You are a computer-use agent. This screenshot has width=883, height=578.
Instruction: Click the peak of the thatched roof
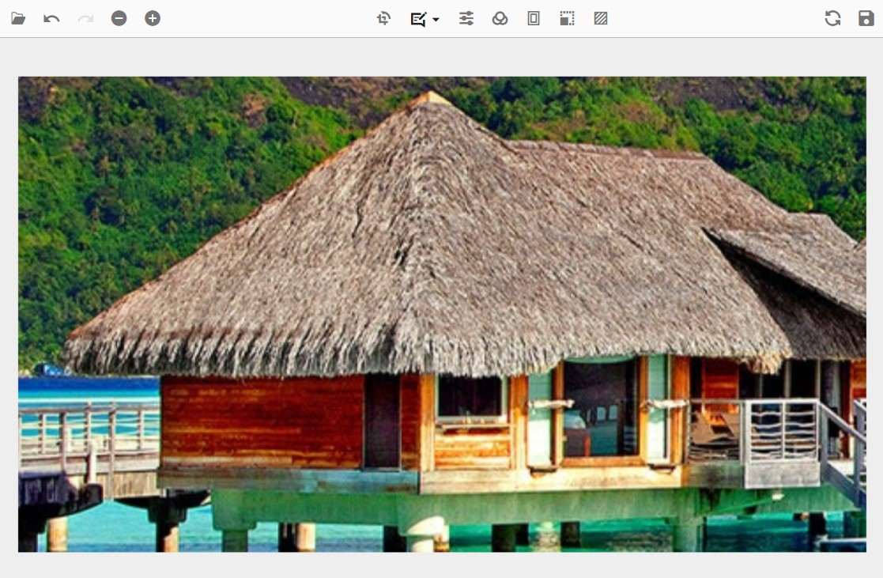(429, 96)
